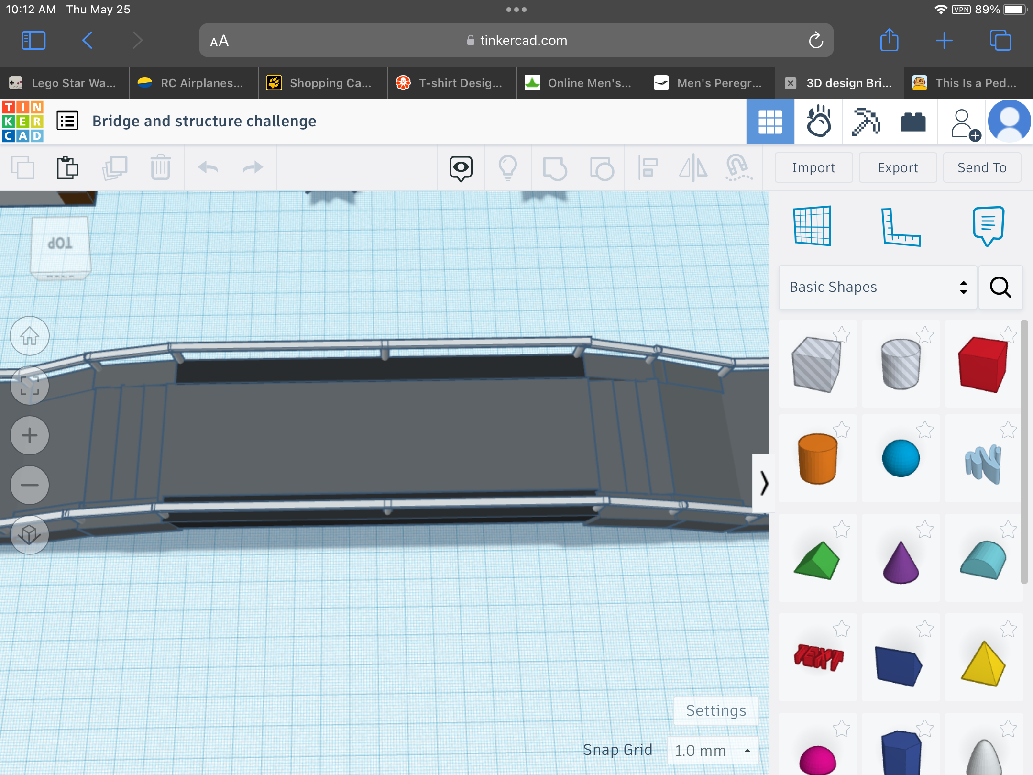The image size is (1033, 775).
Task: Click the Paste tool
Action: [x=67, y=167]
